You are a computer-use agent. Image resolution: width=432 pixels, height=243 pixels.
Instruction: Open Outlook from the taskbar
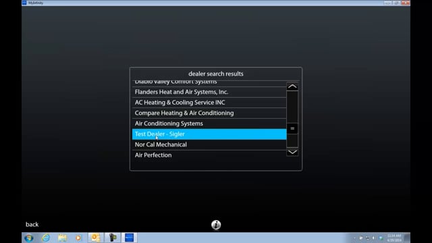point(96,238)
